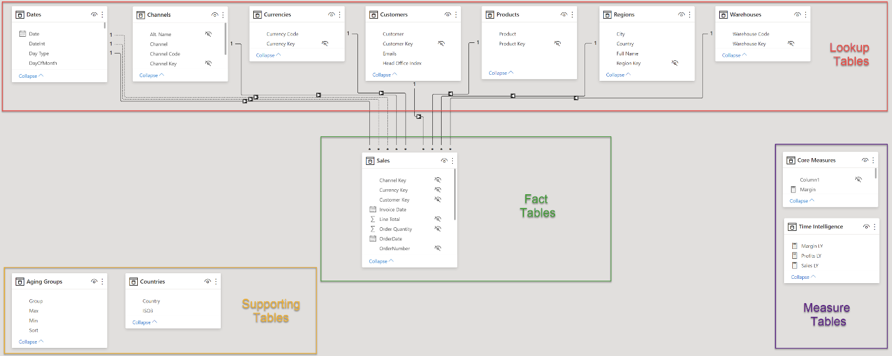Click the Core Measures table scrollbar
Screen dimensions: 892x356
tap(876, 173)
